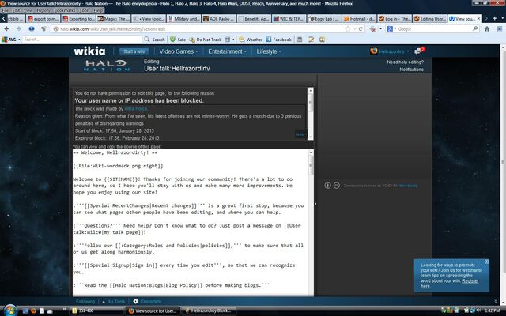
Task: Open the 351-400 folder taskbar button
Action: pyautogui.click(x=96, y=310)
